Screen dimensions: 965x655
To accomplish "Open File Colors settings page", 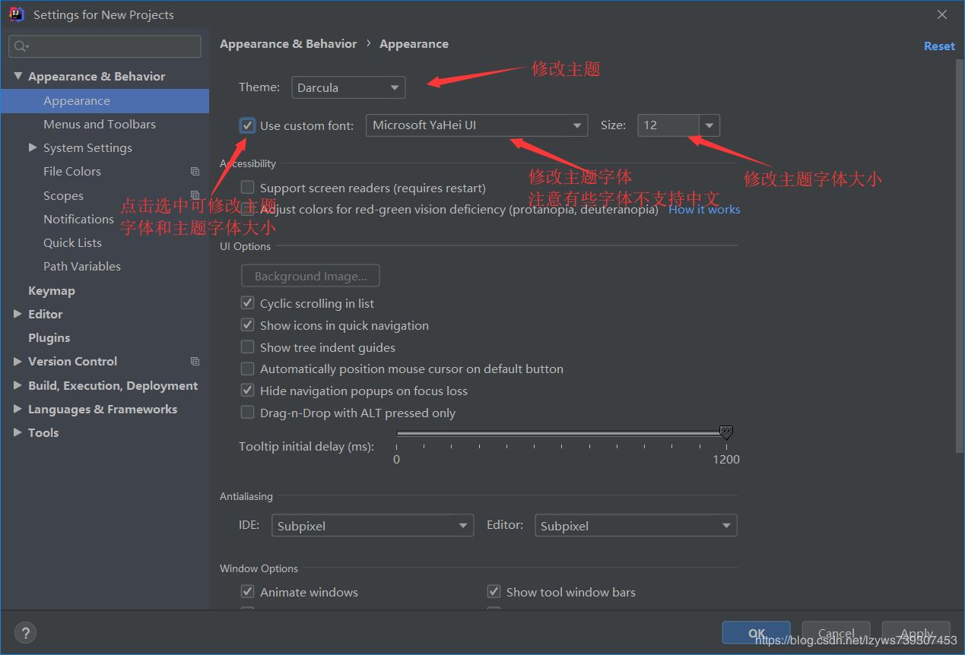I will pos(72,172).
